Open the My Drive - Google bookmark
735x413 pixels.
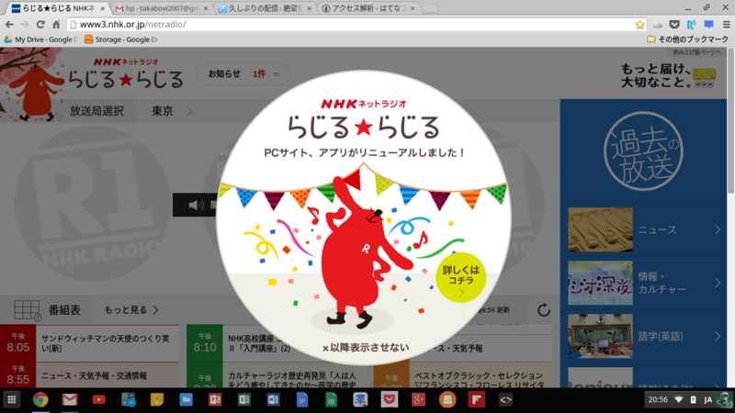click(x=40, y=39)
